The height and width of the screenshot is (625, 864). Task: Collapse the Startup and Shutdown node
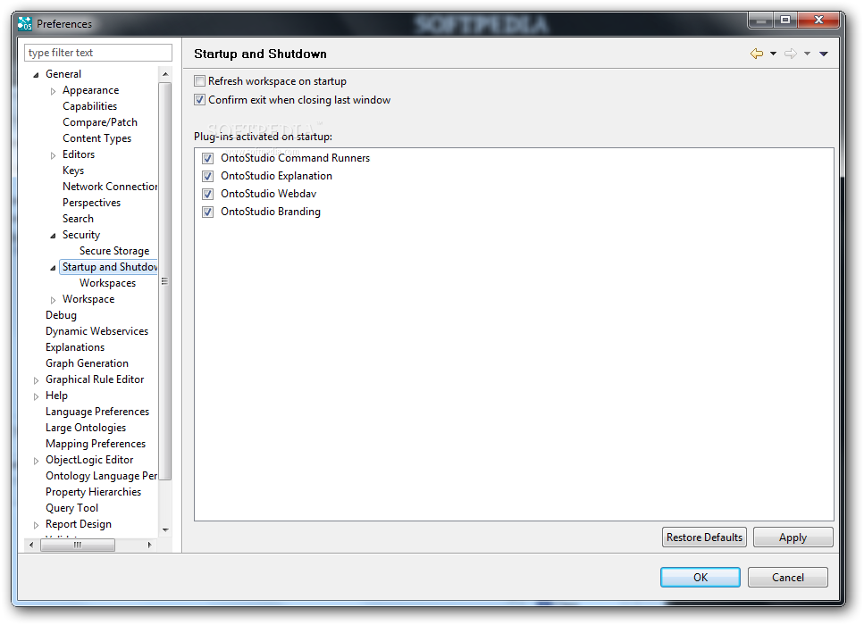[x=53, y=268]
